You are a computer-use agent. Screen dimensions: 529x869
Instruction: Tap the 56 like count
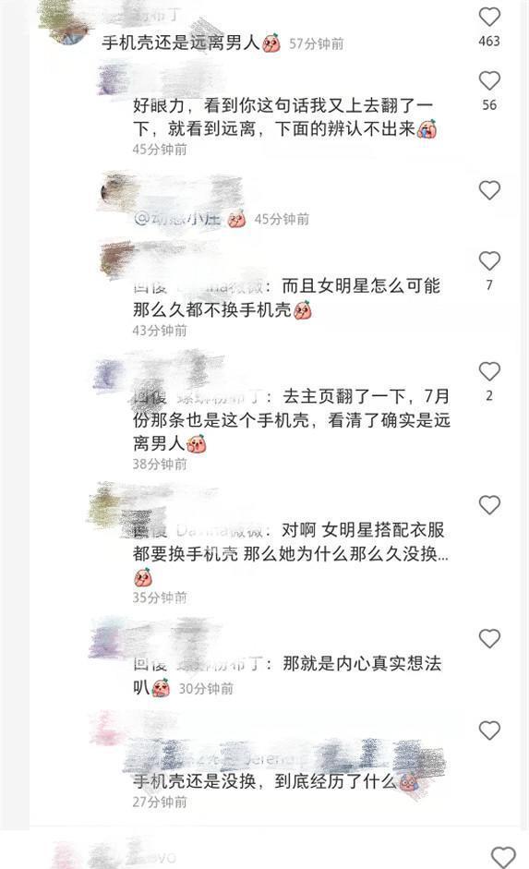[x=489, y=104]
